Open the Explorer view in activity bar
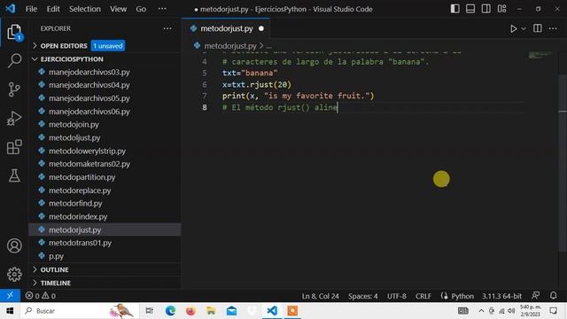567x319 pixels. click(x=14, y=33)
